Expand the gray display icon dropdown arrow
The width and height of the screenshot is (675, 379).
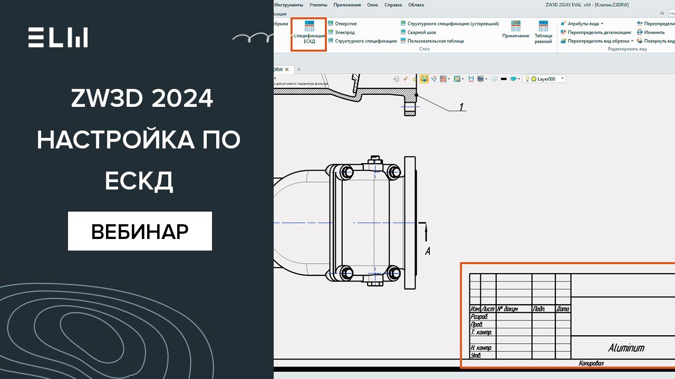click(486, 79)
